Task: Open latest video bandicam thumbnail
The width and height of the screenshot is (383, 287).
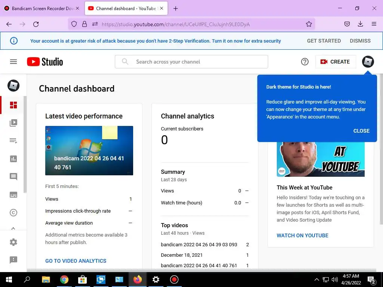Action: [x=89, y=151]
